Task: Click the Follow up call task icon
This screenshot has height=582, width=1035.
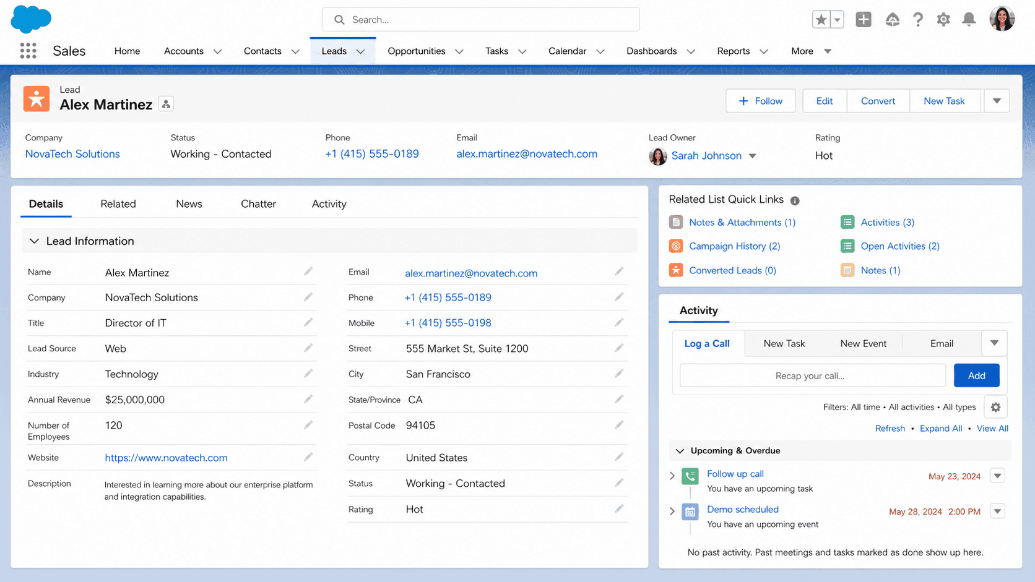Action: pyautogui.click(x=690, y=476)
